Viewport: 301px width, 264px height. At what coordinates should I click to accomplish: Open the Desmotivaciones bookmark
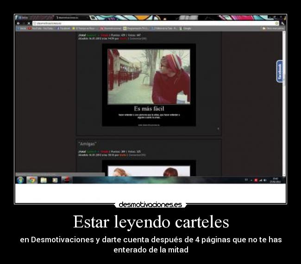[x=111, y=28]
